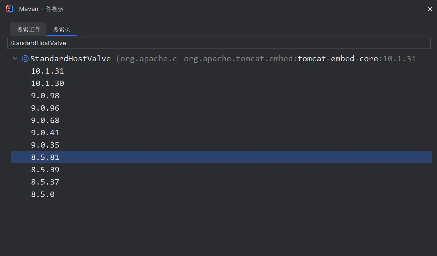Pick version 9.0.35 entry
Viewport: 437px width, 256px height.
[x=45, y=145]
